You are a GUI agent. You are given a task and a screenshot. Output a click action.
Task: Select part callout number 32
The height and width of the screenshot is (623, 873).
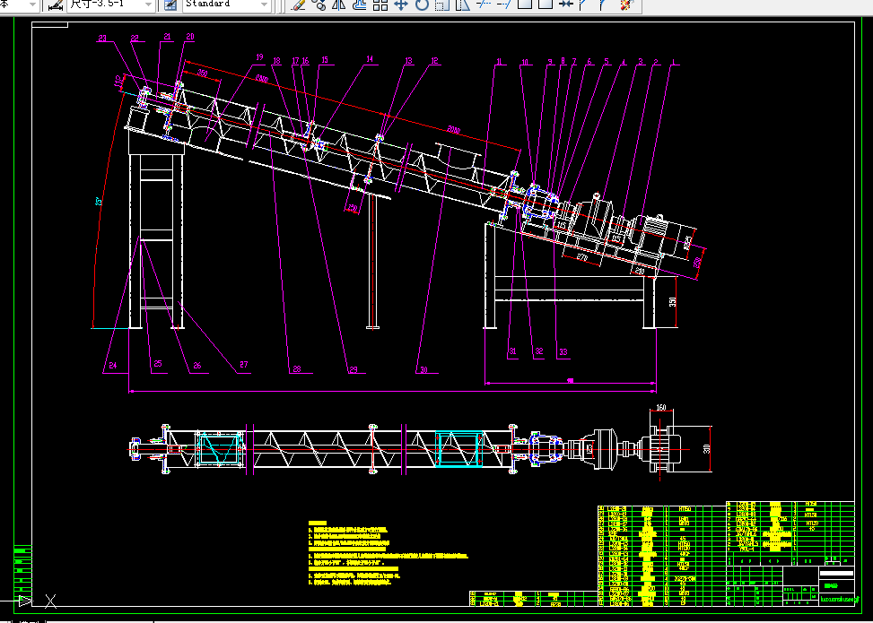tap(538, 351)
